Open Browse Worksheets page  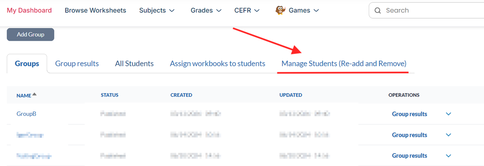(95, 11)
